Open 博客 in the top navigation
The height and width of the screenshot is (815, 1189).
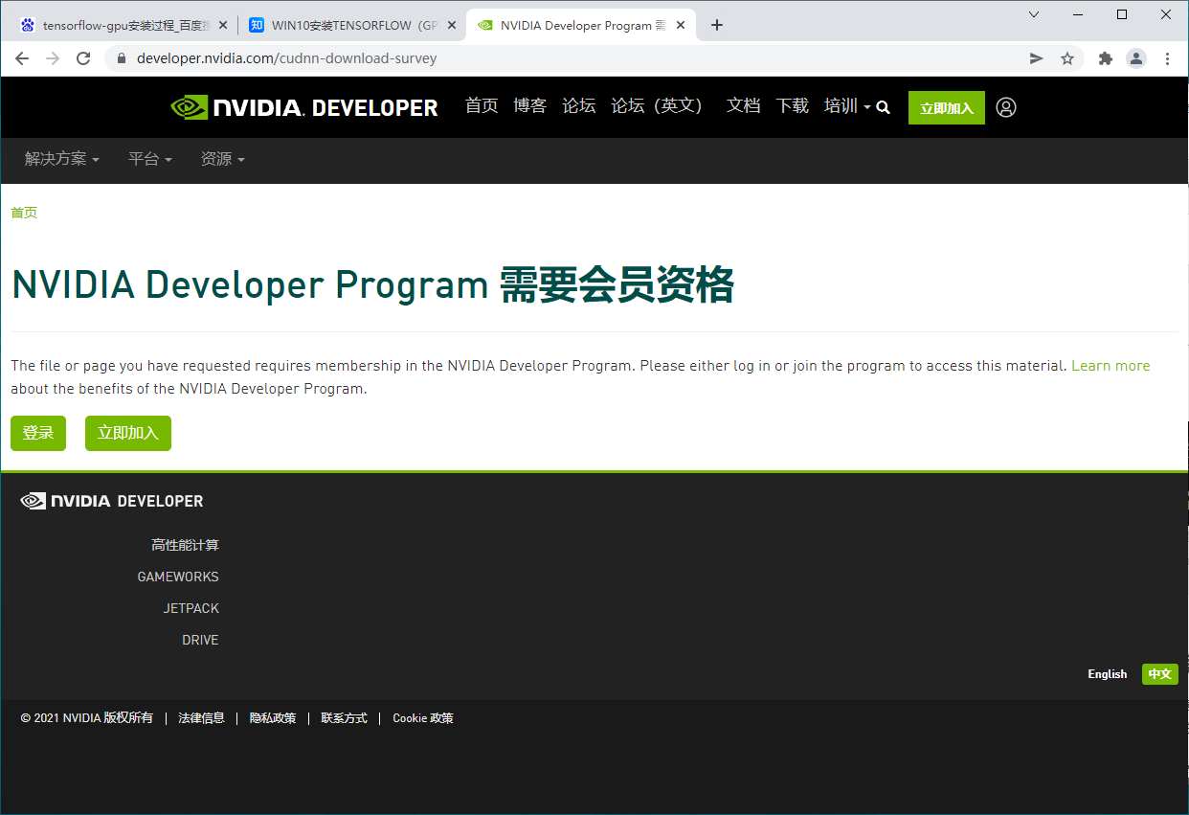coord(529,106)
